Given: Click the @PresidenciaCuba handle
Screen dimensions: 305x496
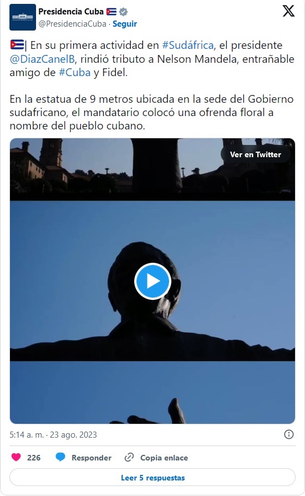Looking at the screenshot, I should click(72, 24).
